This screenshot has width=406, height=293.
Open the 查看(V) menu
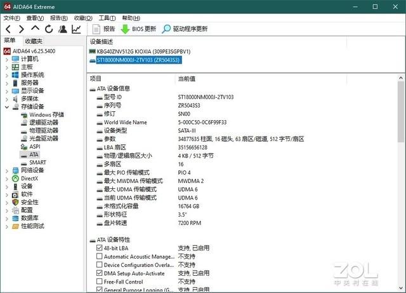pos(35,18)
